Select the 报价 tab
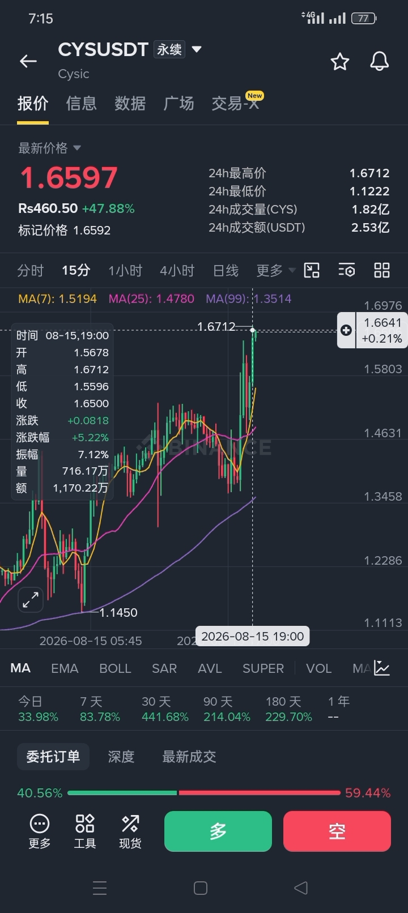Viewport: 408px width, 913px height. tap(33, 104)
